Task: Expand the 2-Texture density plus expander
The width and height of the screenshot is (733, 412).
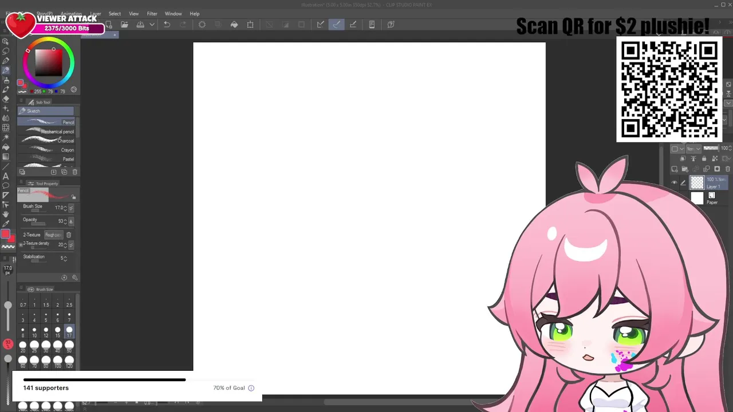Action: pyautogui.click(x=21, y=245)
